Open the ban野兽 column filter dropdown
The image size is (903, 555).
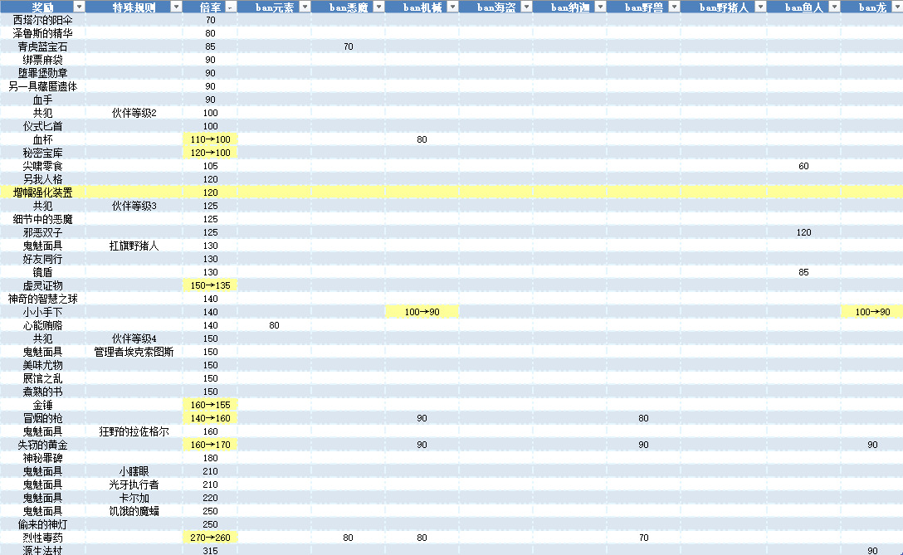pos(675,7)
